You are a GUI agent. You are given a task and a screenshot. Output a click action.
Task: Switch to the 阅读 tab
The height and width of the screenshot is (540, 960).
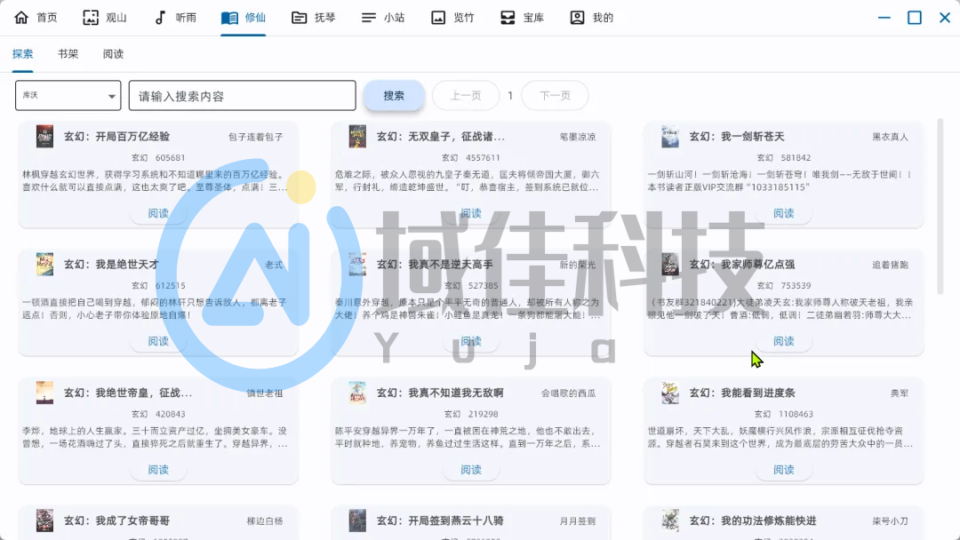pyautogui.click(x=113, y=54)
